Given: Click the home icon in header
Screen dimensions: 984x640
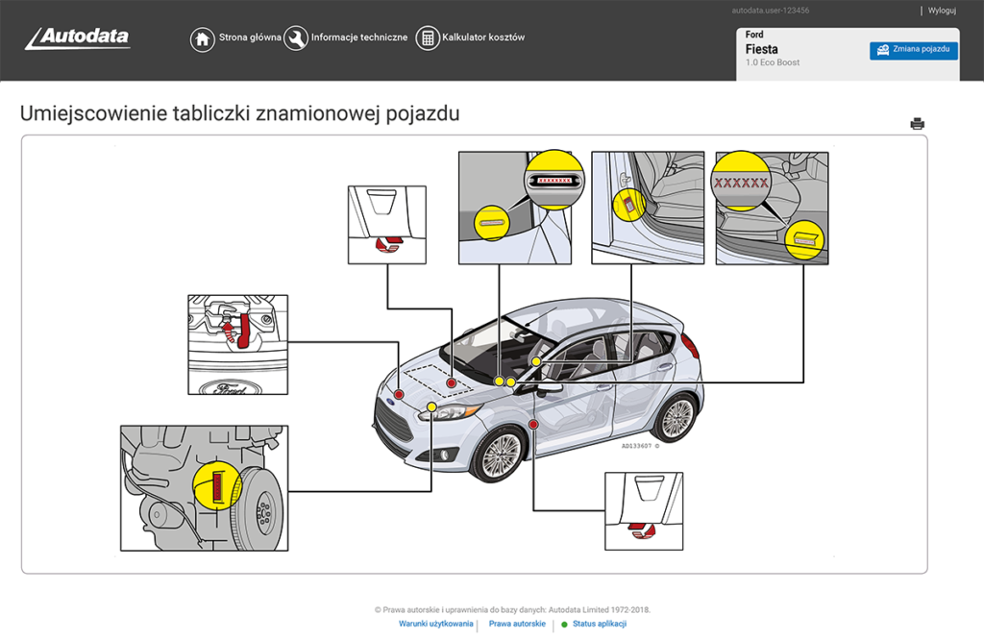Looking at the screenshot, I should (x=202, y=38).
